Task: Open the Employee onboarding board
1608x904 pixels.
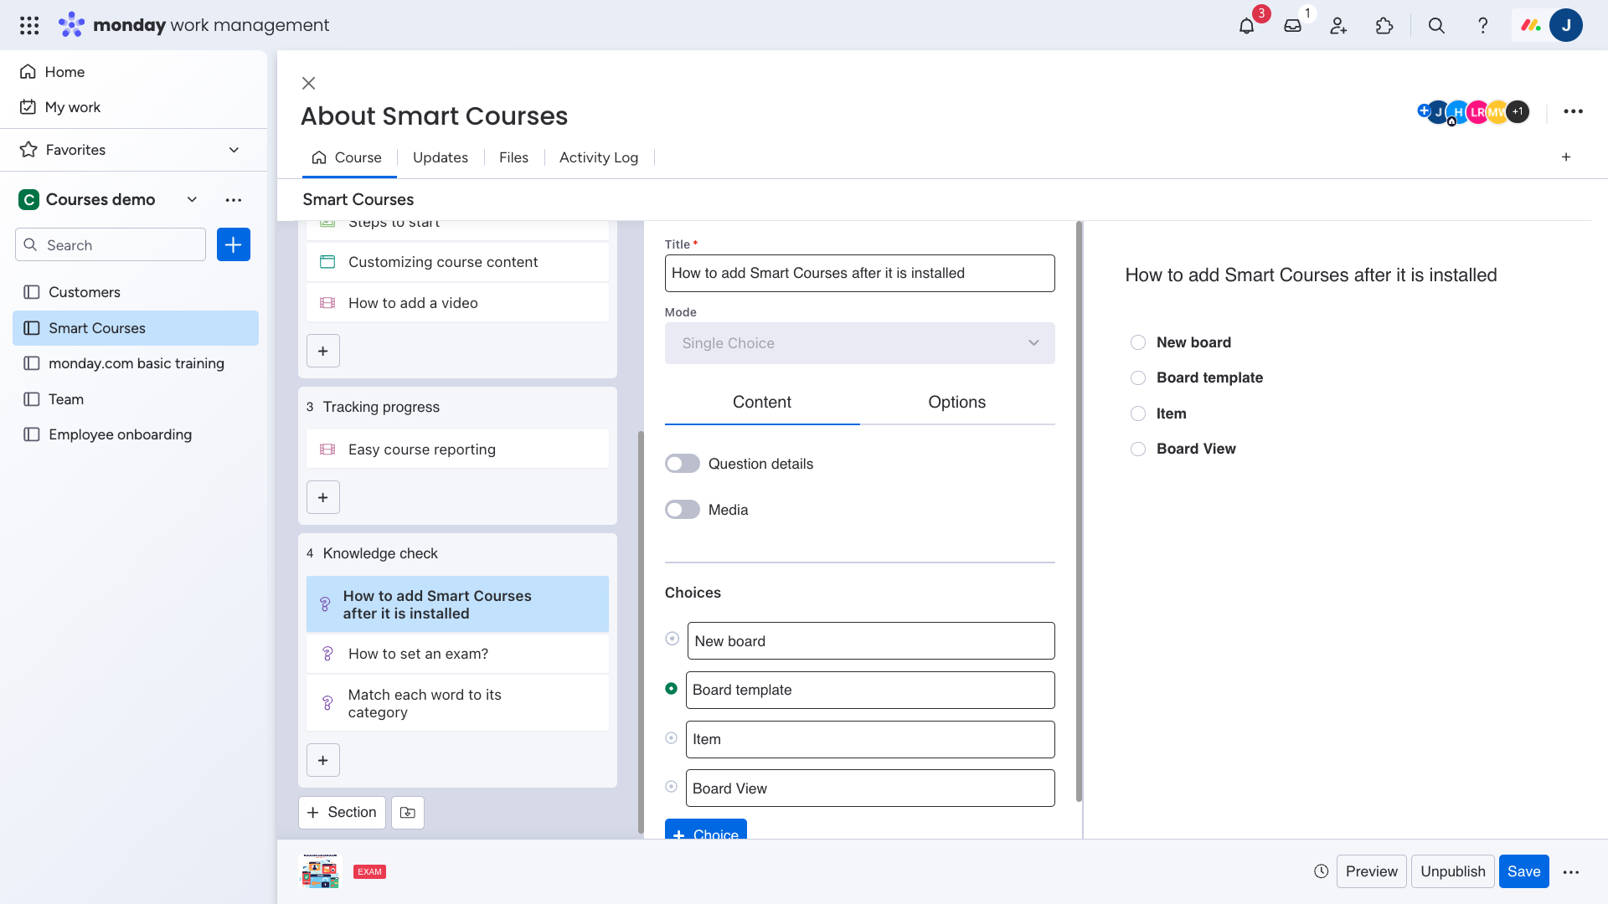Action: 136,434
